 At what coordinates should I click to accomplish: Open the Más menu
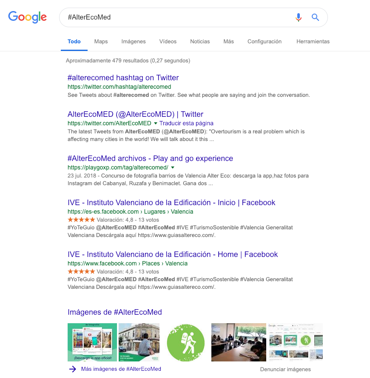(228, 42)
